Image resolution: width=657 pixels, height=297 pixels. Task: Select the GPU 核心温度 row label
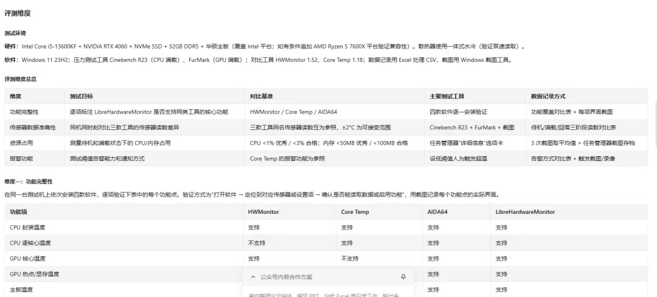[x=27, y=259]
